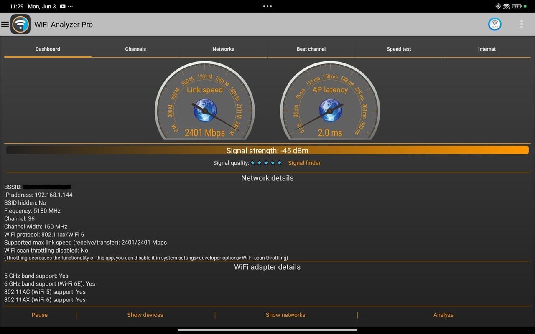Tap the battery indicator showing 93
The height and width of the screenshot is (334, 535).
point(517,6)
